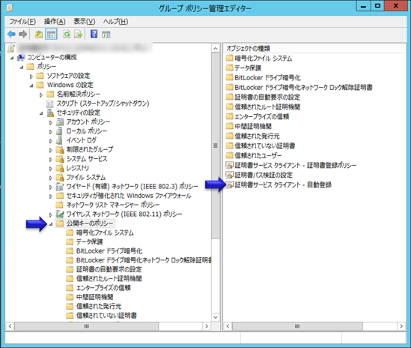Click the show/hide action pane icon
Viewport: 411px width, 348px height.
[106, 34]
